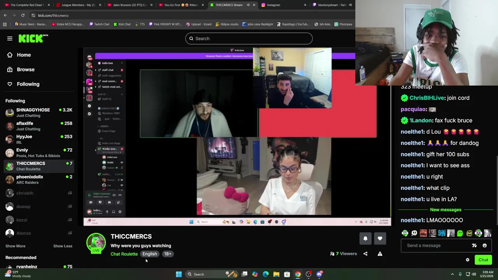The width and height of the screenshot is (498, 280).
Task: Open Kick Chat bookmark
Action: tap(122, 24)
